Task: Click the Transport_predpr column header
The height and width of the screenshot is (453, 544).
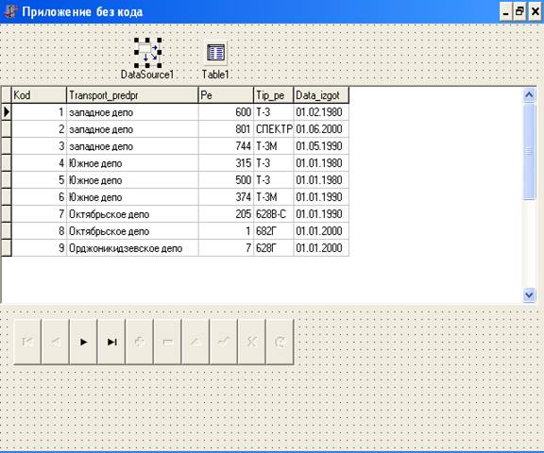Action: (x=132, y=95)
